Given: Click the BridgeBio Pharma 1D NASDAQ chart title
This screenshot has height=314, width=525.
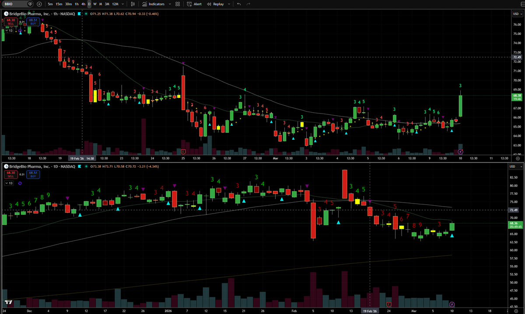Looking at the screenshot, I should [42, 166].
